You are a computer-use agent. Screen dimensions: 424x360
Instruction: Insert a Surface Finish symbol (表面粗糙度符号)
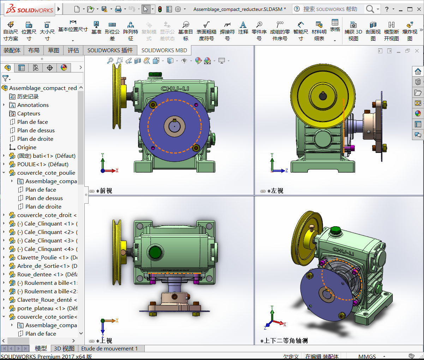(207, 31)
